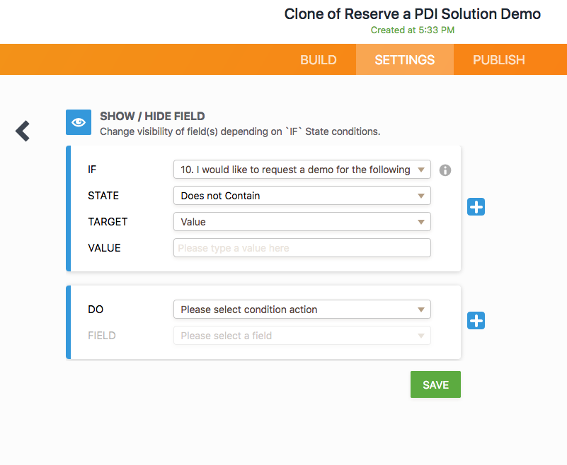Add another DO action with the plus icon
567x465 pixels.
point(476,321)
